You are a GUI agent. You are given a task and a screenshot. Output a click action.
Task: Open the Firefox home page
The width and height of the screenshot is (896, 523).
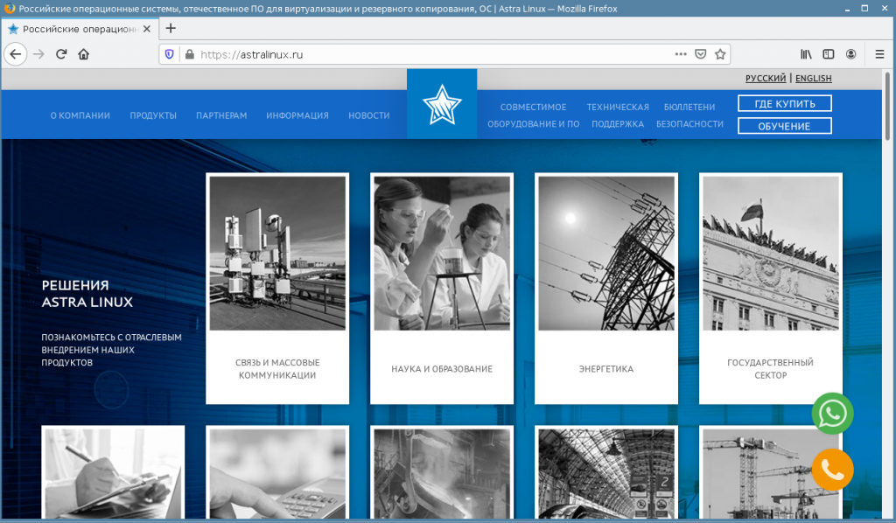(83, 54)
